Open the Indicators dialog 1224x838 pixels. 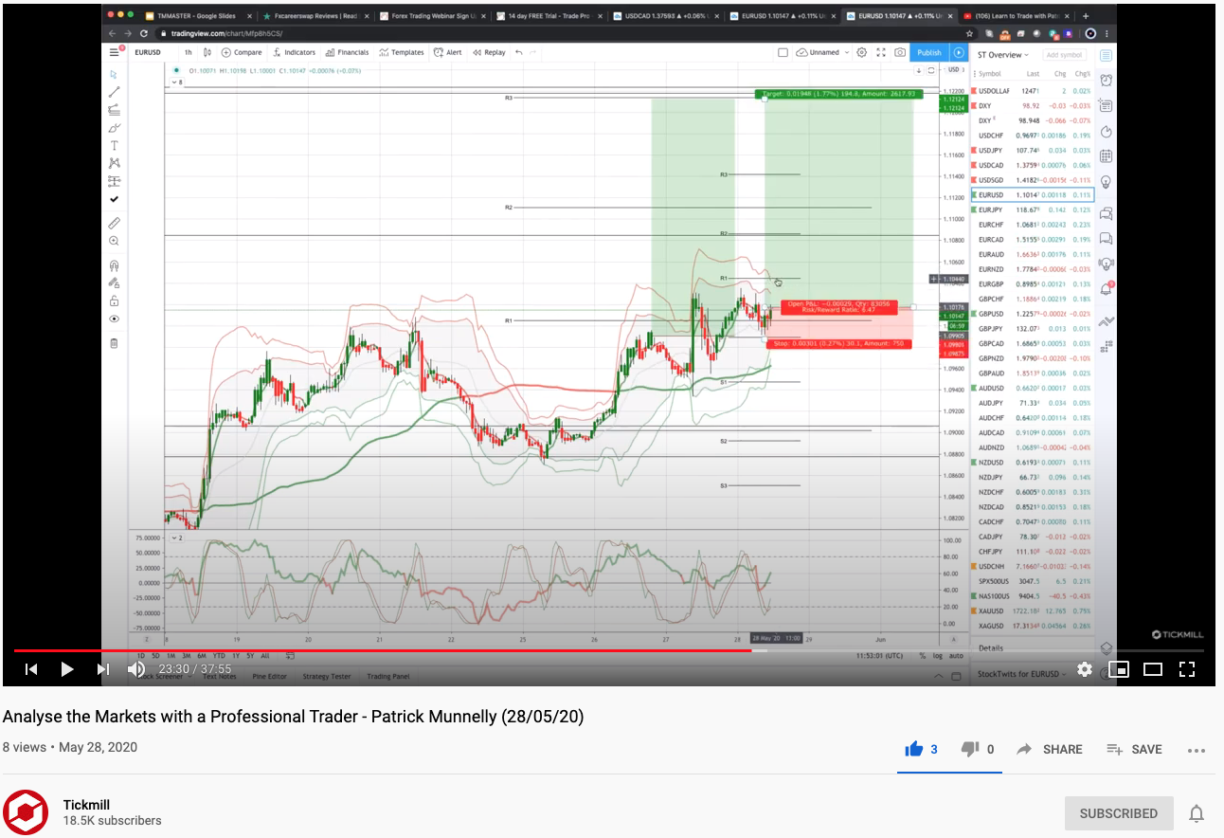tap(294, 52)
